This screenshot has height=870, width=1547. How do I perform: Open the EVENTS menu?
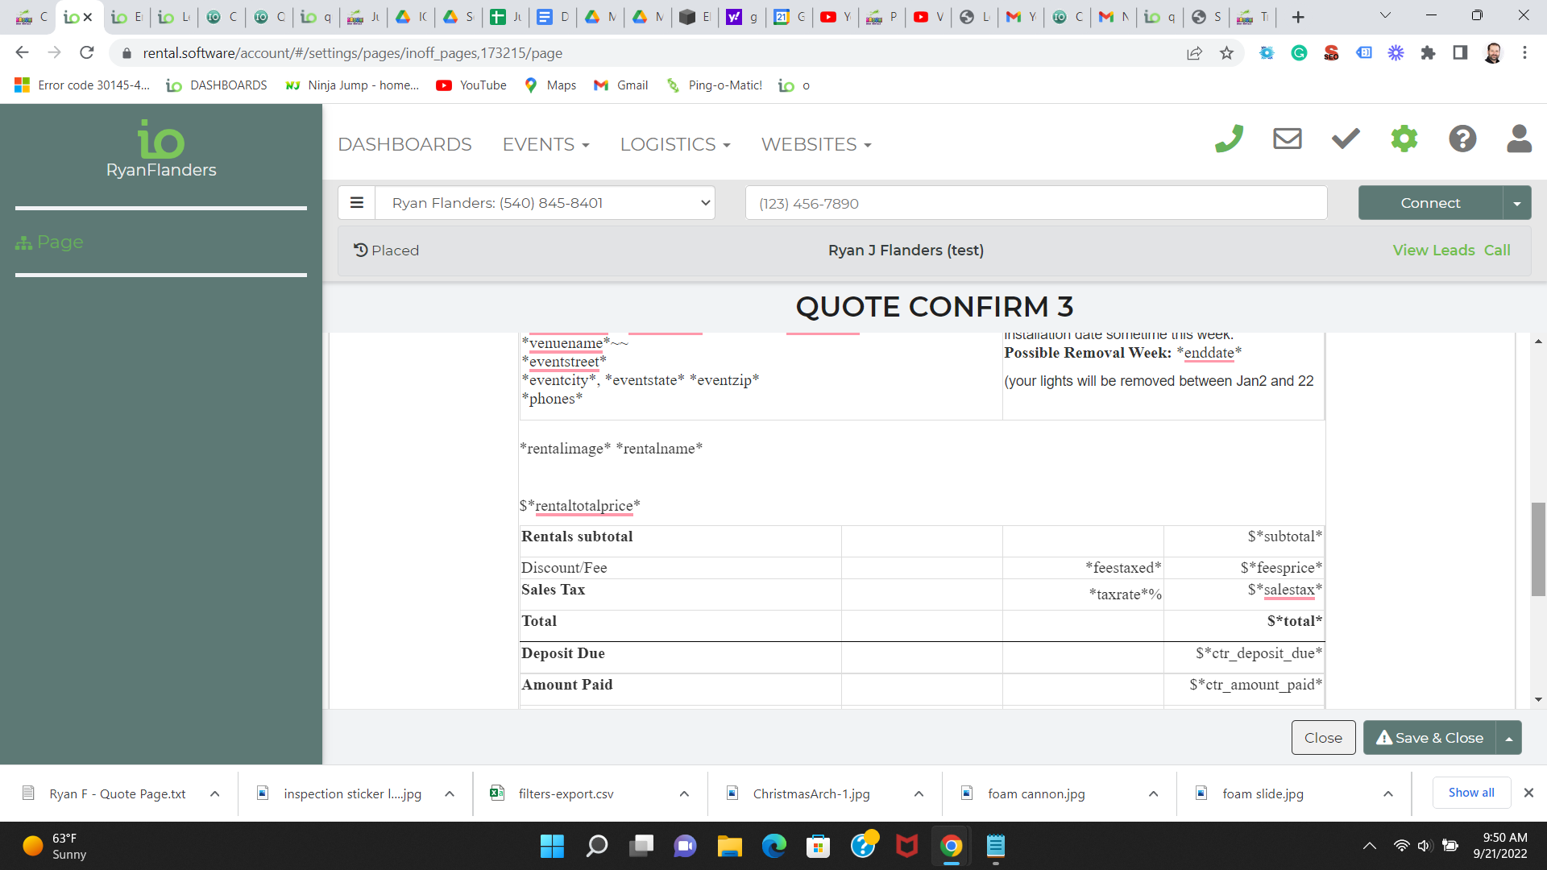545,144
